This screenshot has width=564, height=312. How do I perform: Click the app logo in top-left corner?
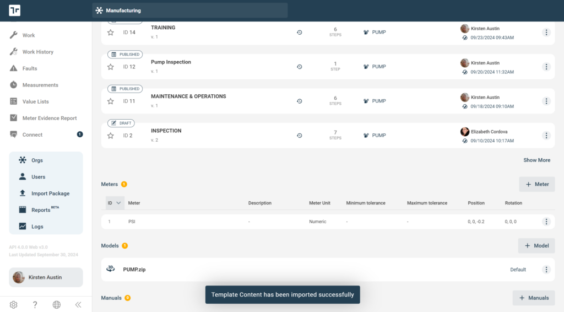point(15,10)
